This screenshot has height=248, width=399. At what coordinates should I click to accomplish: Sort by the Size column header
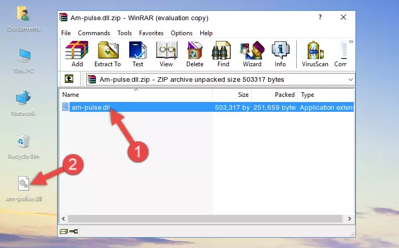pyautogui.click(x=232, y=95)
